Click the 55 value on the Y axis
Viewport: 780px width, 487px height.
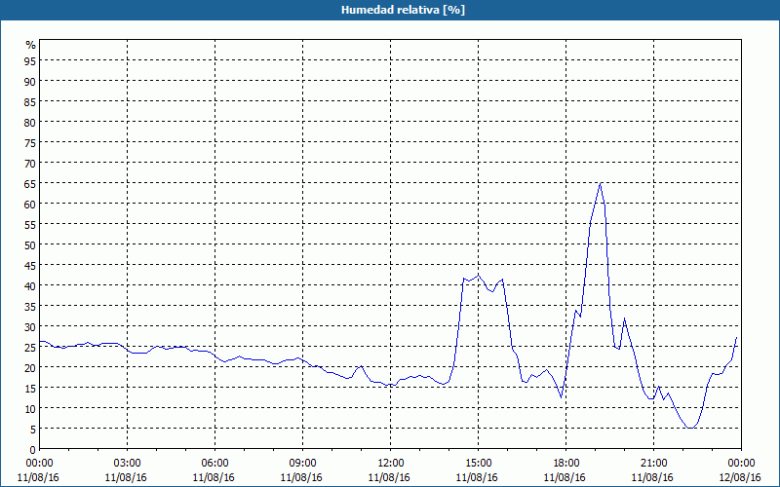[x=30, y=225]
